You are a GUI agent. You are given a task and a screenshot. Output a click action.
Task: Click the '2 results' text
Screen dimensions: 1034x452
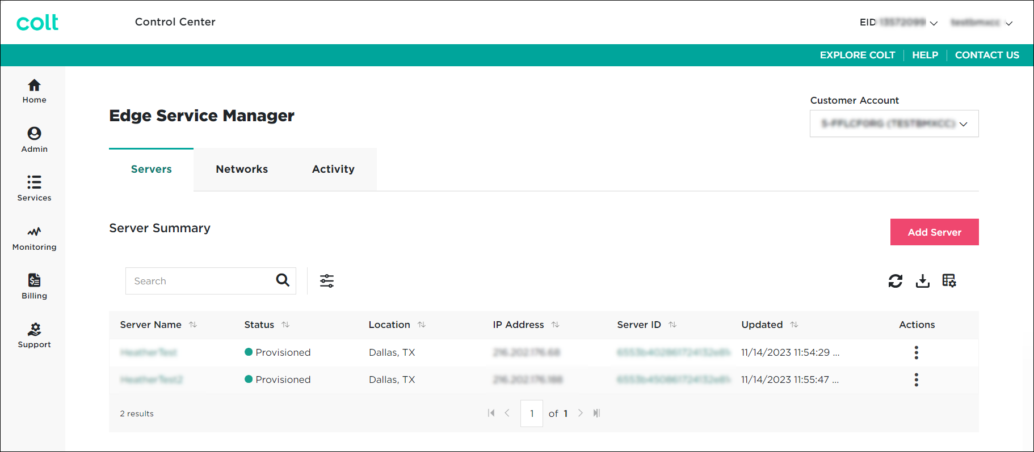click(x=137, y=413)
